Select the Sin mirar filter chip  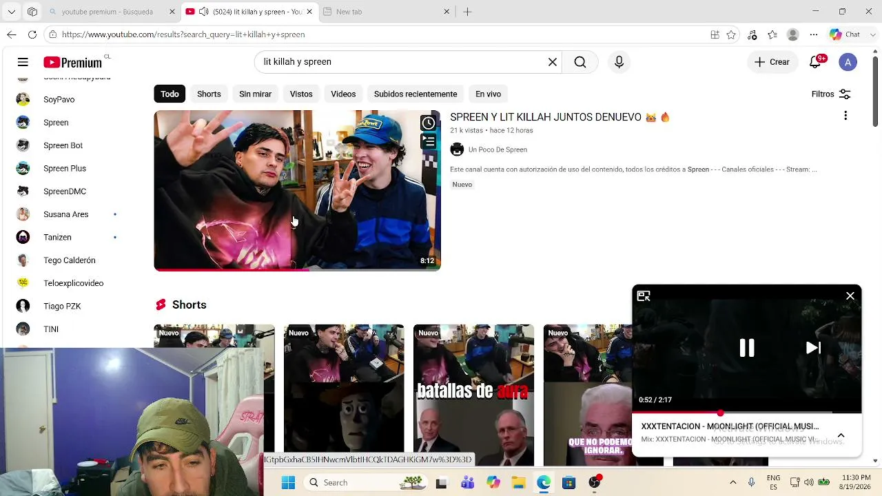click(x=255, y=94)
